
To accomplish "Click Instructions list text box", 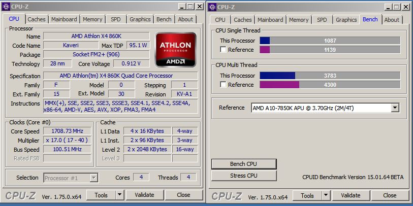I will [x=120, y=106].
